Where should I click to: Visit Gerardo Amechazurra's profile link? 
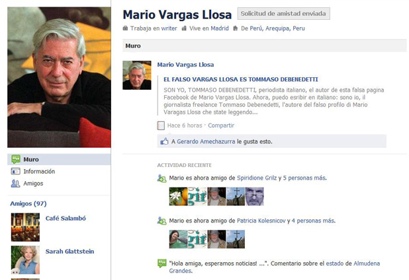click(x=206, y=141)
